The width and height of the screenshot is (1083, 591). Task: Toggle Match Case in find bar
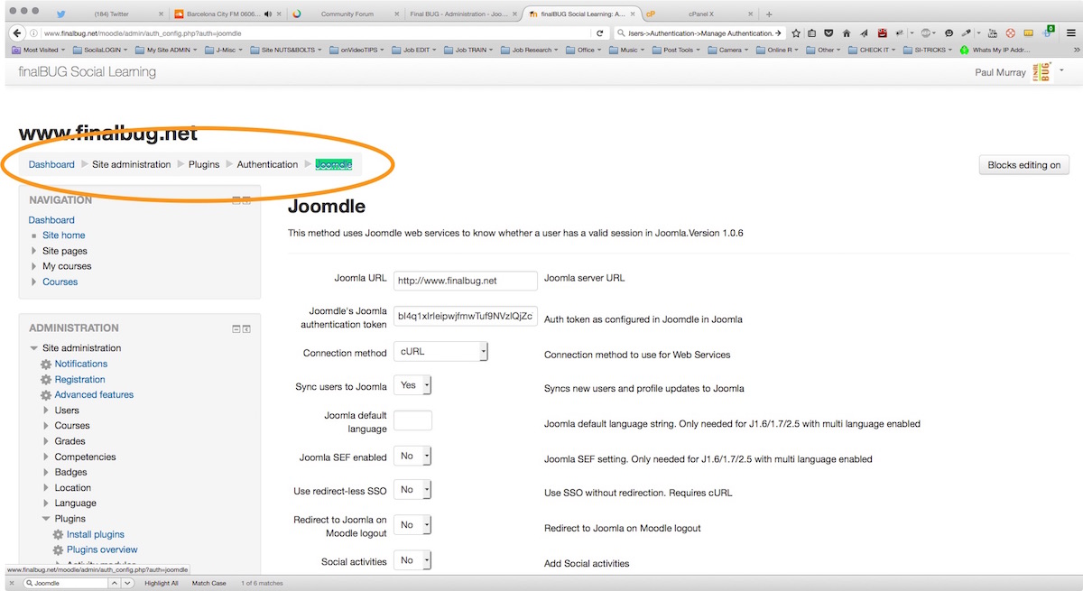click(208, 584)
